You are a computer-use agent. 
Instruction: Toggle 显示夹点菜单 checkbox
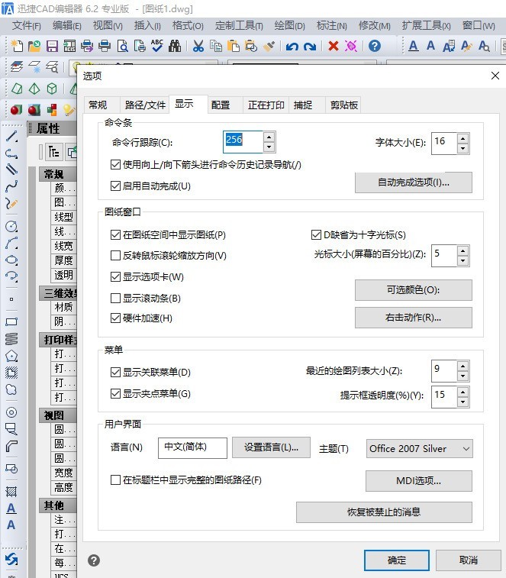[116, 394]
